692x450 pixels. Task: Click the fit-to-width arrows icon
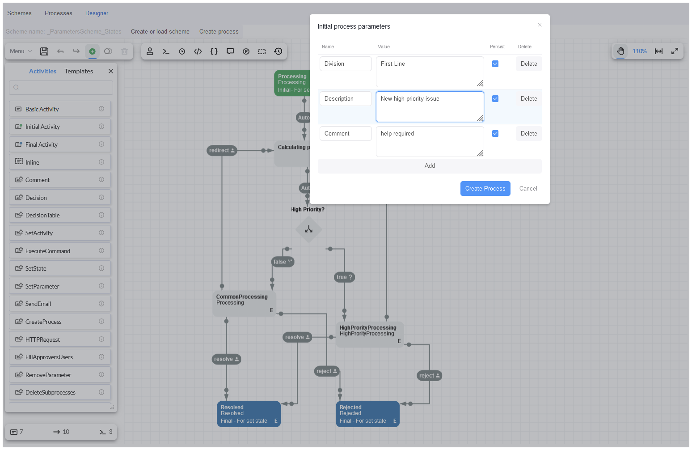[x=658, y=51]
